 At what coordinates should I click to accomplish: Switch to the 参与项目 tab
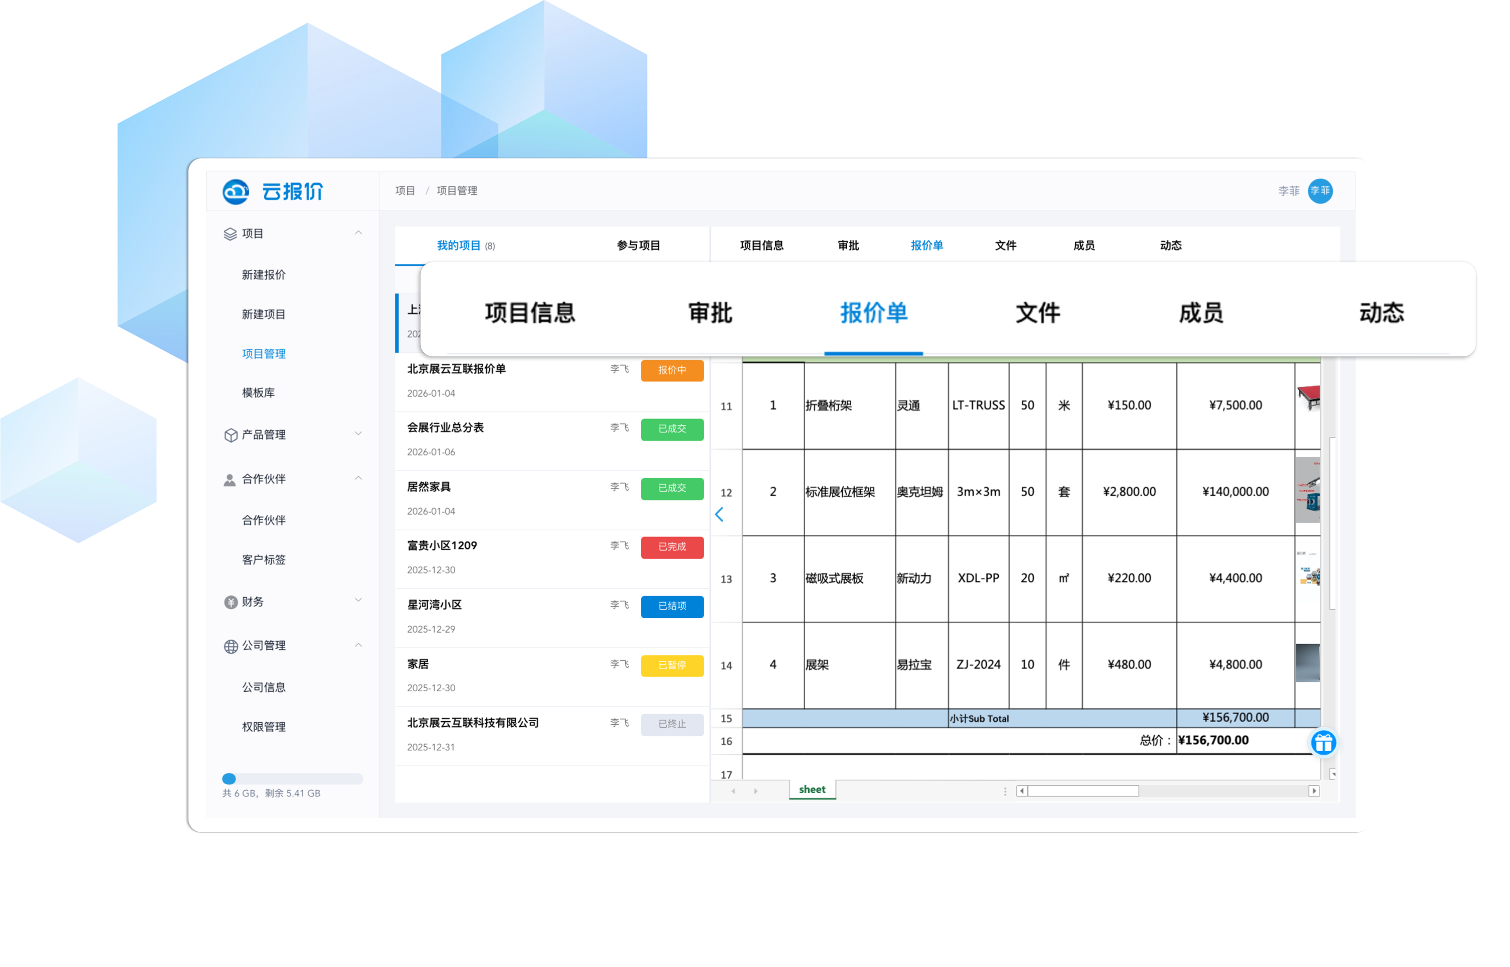pyautogui.click(x=638, y=245)
